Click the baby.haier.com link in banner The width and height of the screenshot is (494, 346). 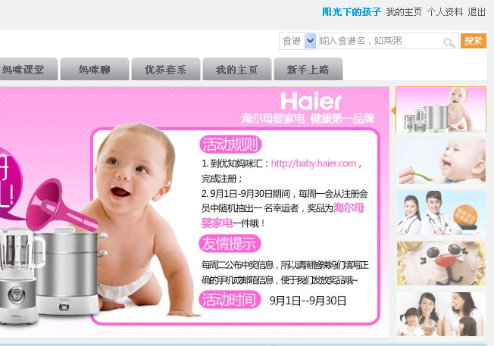[x=314, y=164]
